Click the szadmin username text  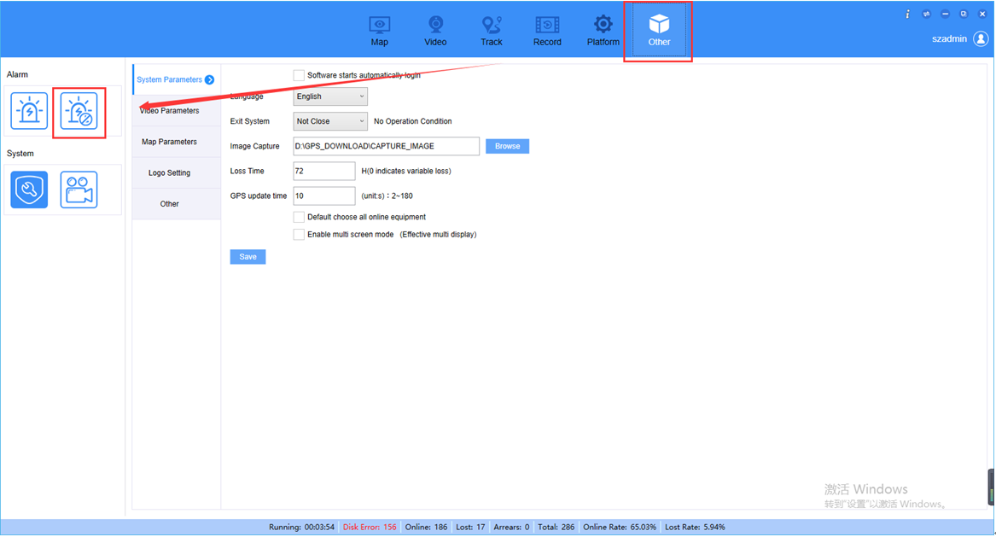click(x=949, y=38)
